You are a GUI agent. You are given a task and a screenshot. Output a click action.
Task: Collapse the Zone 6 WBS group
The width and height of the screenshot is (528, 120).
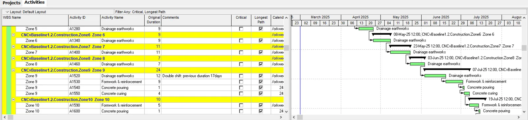pyautogui.click(x=14, y=35)
